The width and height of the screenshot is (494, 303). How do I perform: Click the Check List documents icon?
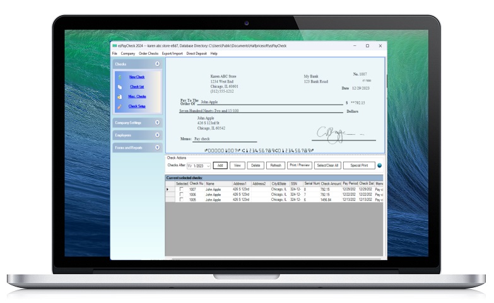pos(120,87)
